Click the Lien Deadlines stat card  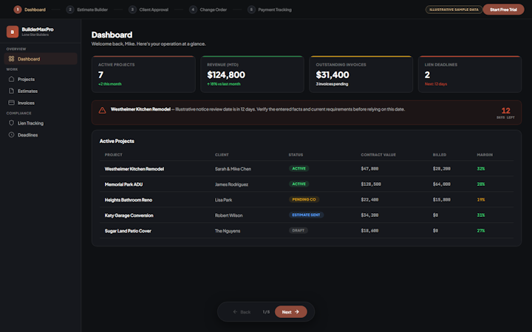click(470, 75)
